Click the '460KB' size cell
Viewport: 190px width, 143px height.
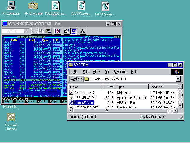click(x=109, y=98)
